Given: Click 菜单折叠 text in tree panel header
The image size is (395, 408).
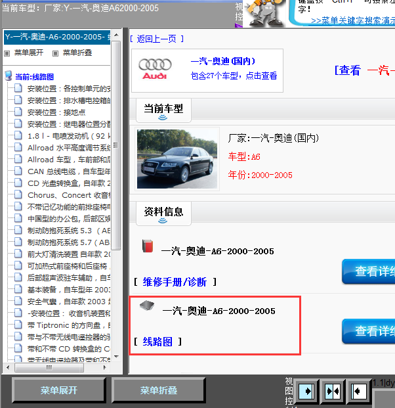Looking at the screenshot, I should [x=77, y=53].
